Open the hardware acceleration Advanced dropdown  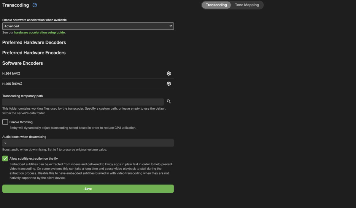88,26
